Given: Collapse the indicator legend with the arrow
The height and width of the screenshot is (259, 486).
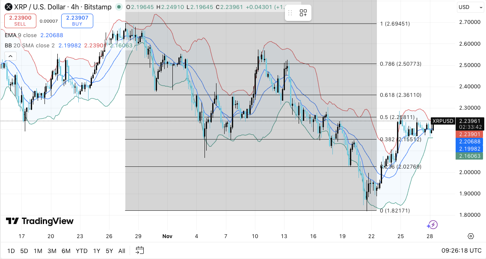Looking at the screenshot, I should 10,56.
